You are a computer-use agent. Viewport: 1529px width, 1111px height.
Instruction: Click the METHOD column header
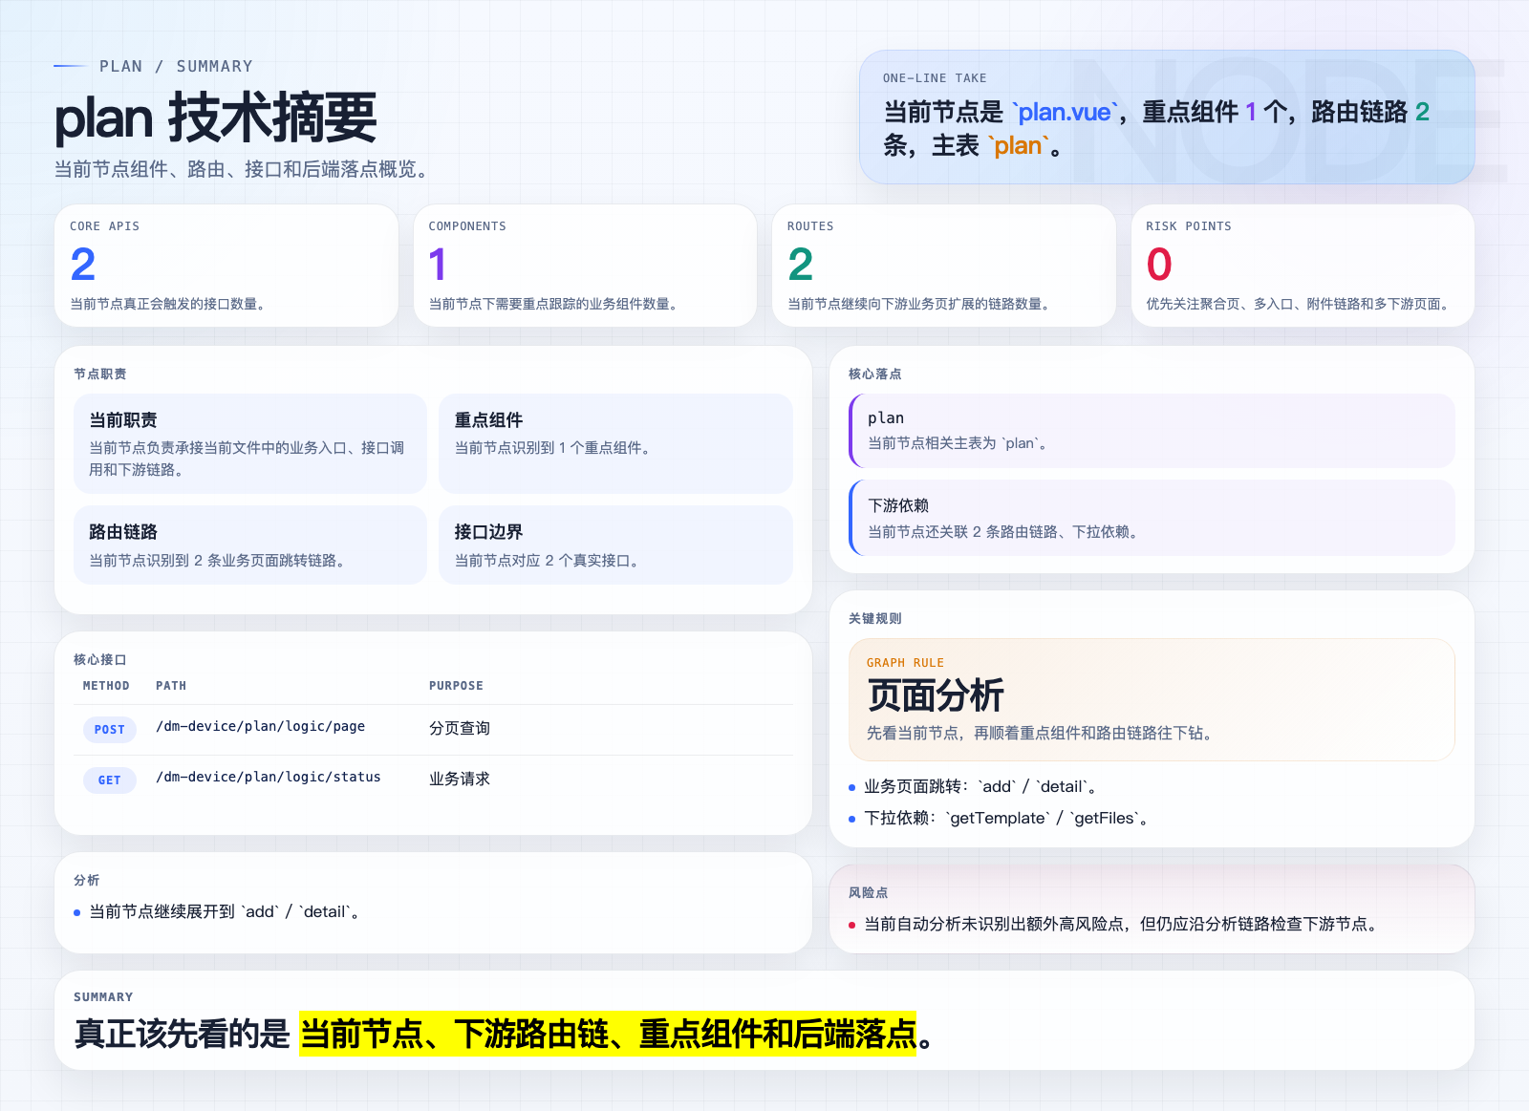[x=106, y=686]
